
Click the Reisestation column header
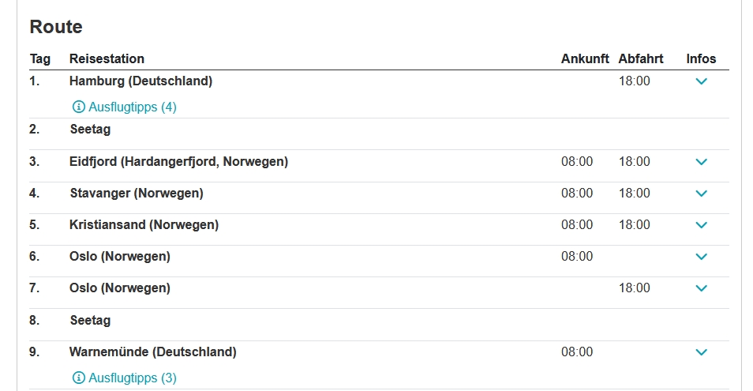coord(107,58)
